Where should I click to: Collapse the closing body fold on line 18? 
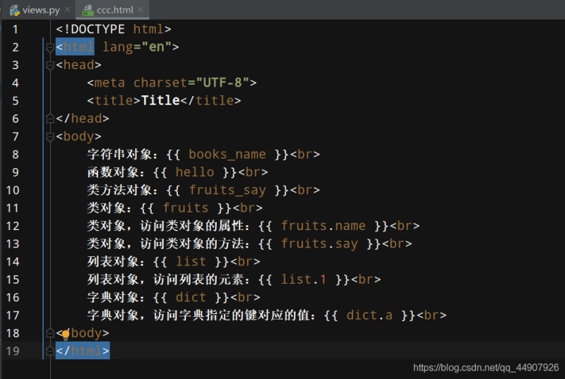coord(50,333)
